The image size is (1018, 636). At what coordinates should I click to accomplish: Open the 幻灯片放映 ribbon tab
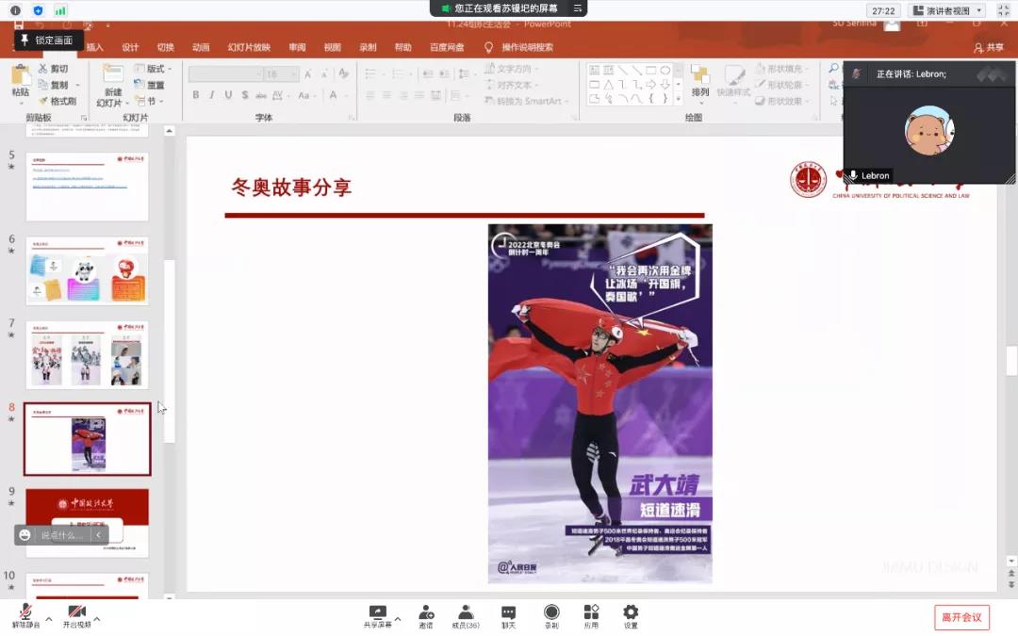[x=249, y=47]
